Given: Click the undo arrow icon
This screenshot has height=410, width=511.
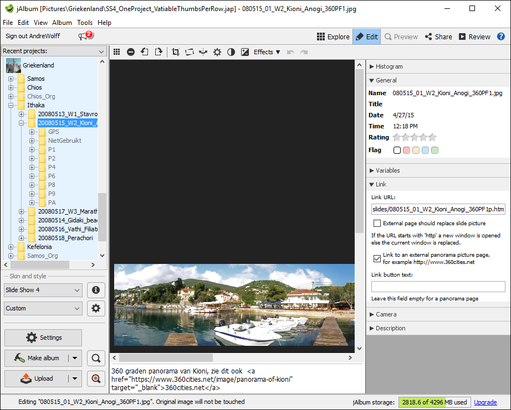Looking at the screenshot, I should pos(290,52).
